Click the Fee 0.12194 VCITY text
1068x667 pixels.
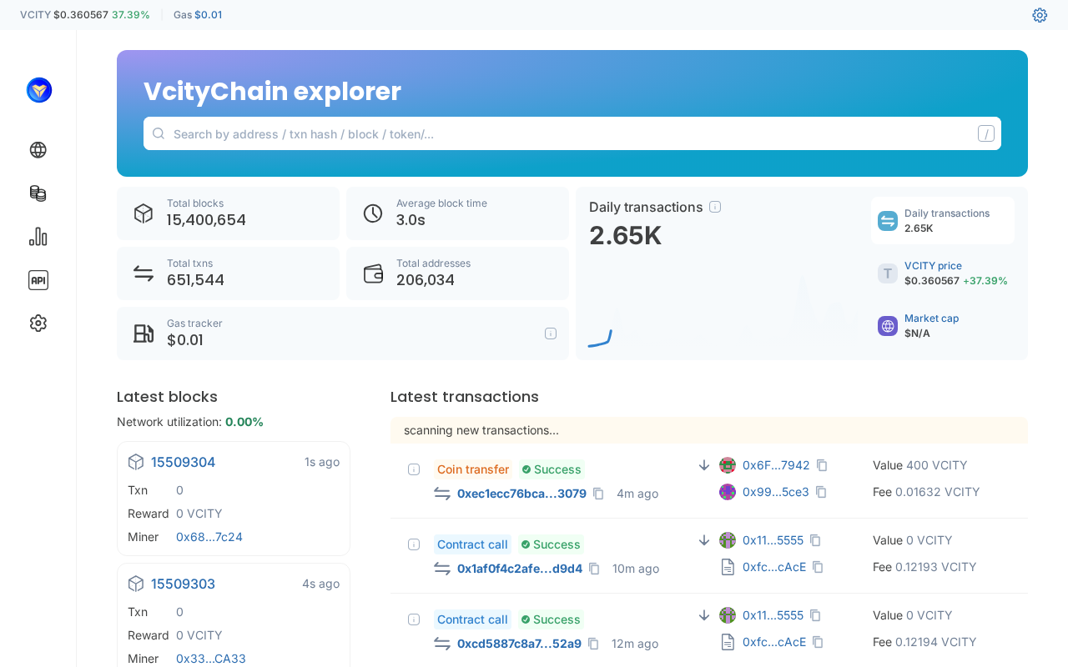[924, 642]
